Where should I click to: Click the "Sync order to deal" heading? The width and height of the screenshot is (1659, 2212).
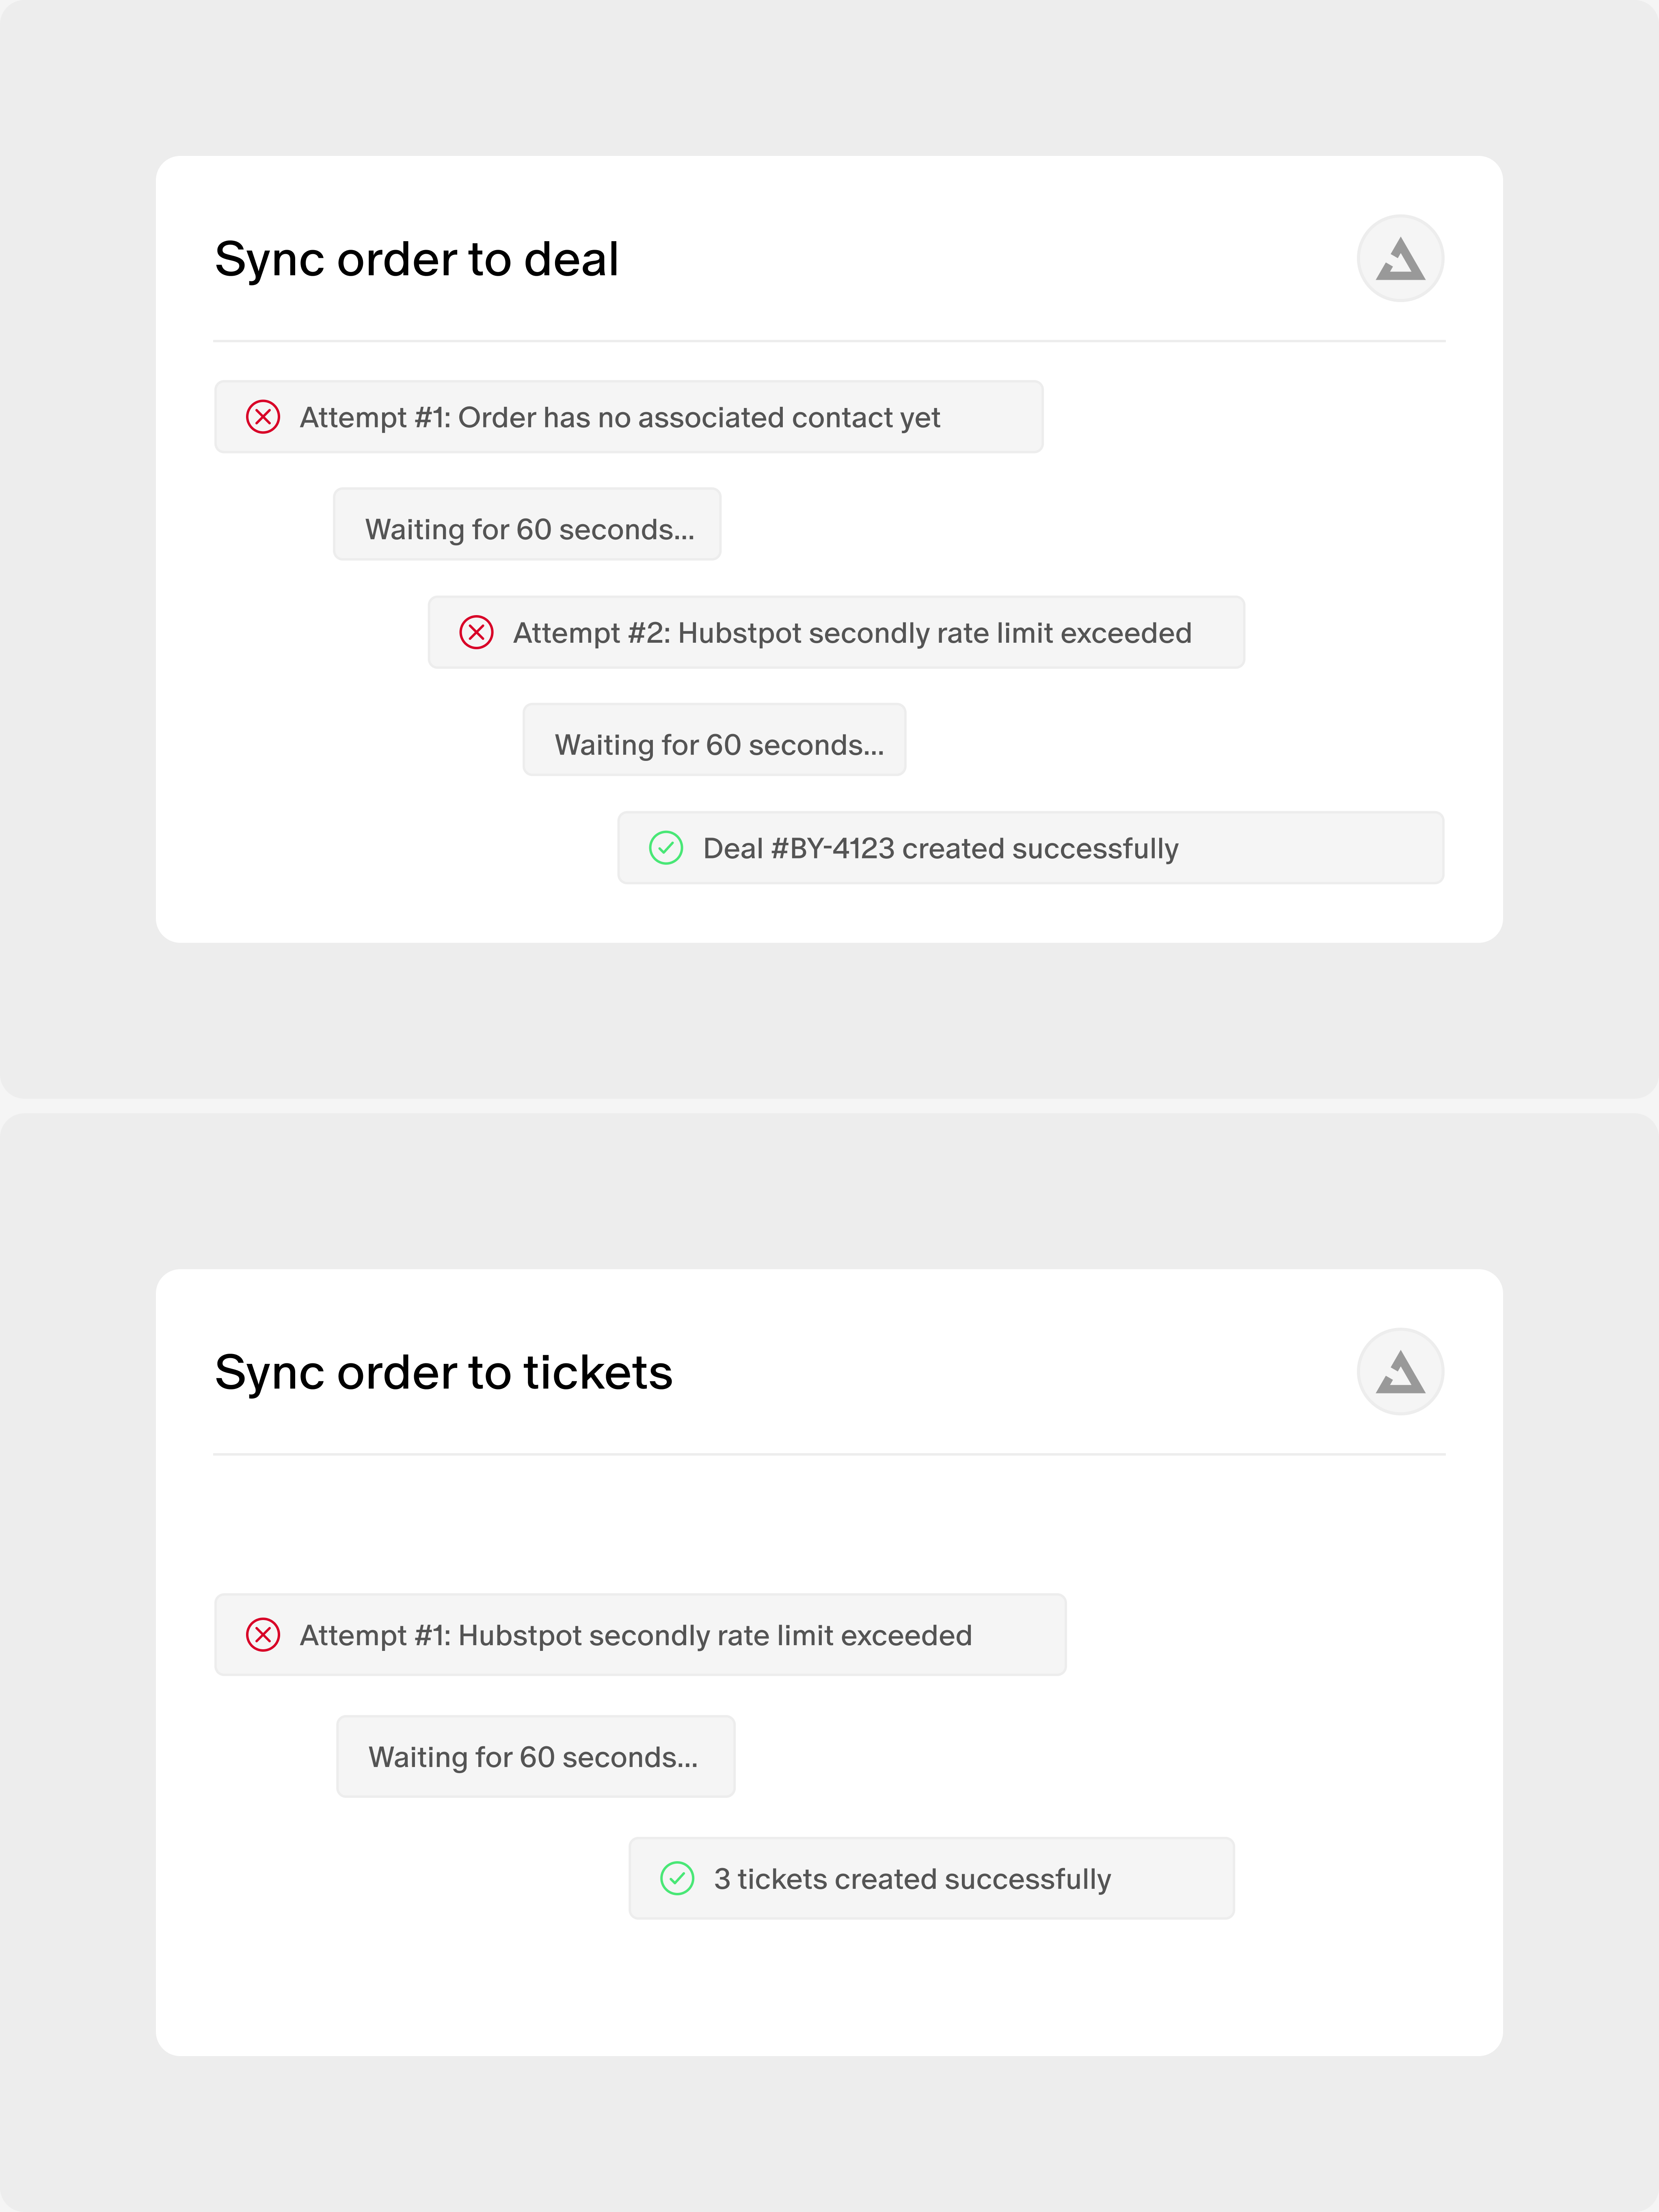click(417, 259)
